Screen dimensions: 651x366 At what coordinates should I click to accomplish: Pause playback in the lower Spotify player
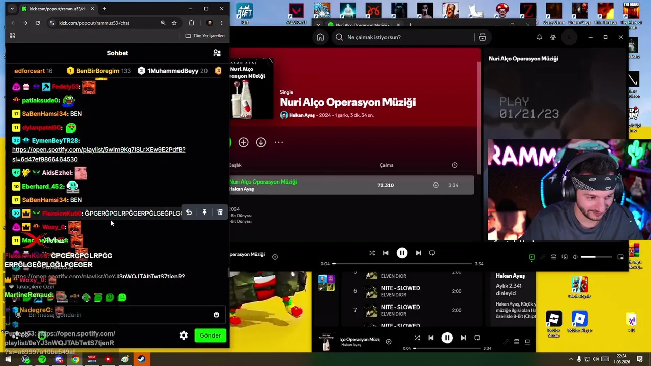[x=447, y=338]
